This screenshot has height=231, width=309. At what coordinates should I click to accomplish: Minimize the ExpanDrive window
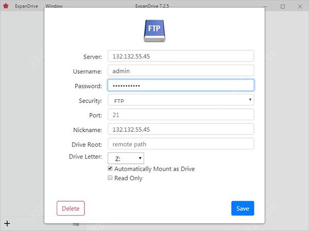pyautogui.click(x=265, y=7)
